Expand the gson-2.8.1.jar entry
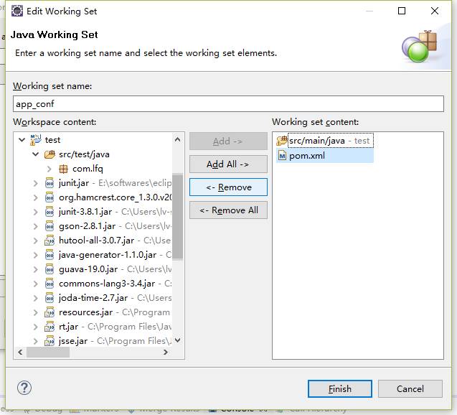 click(36, 226)
